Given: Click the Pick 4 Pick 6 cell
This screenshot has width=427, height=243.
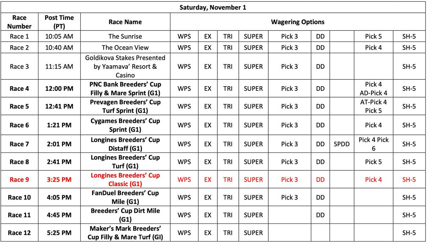Looking at the screenshot, I should [x=373, y=144].
